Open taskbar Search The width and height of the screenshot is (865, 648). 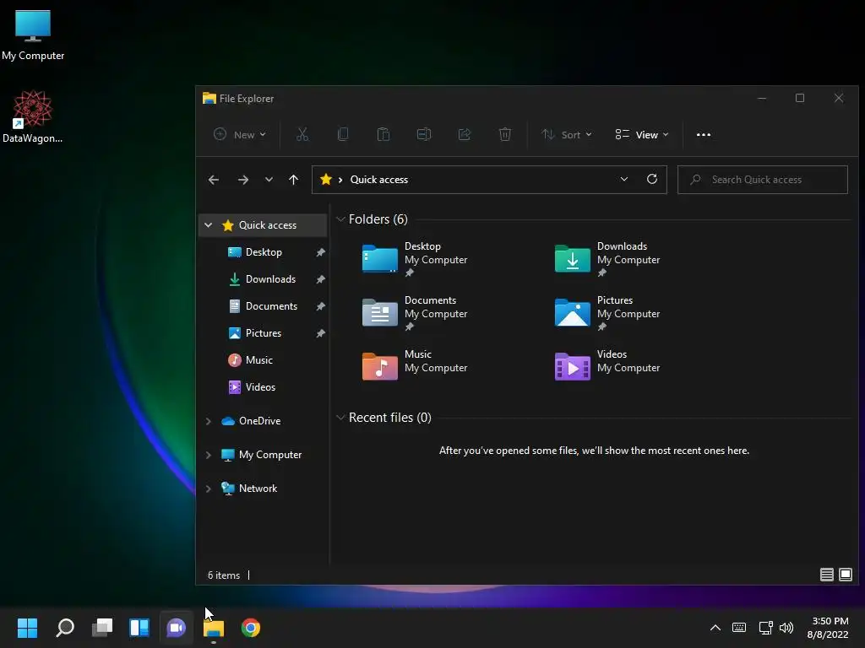click(x=64, y=628)
